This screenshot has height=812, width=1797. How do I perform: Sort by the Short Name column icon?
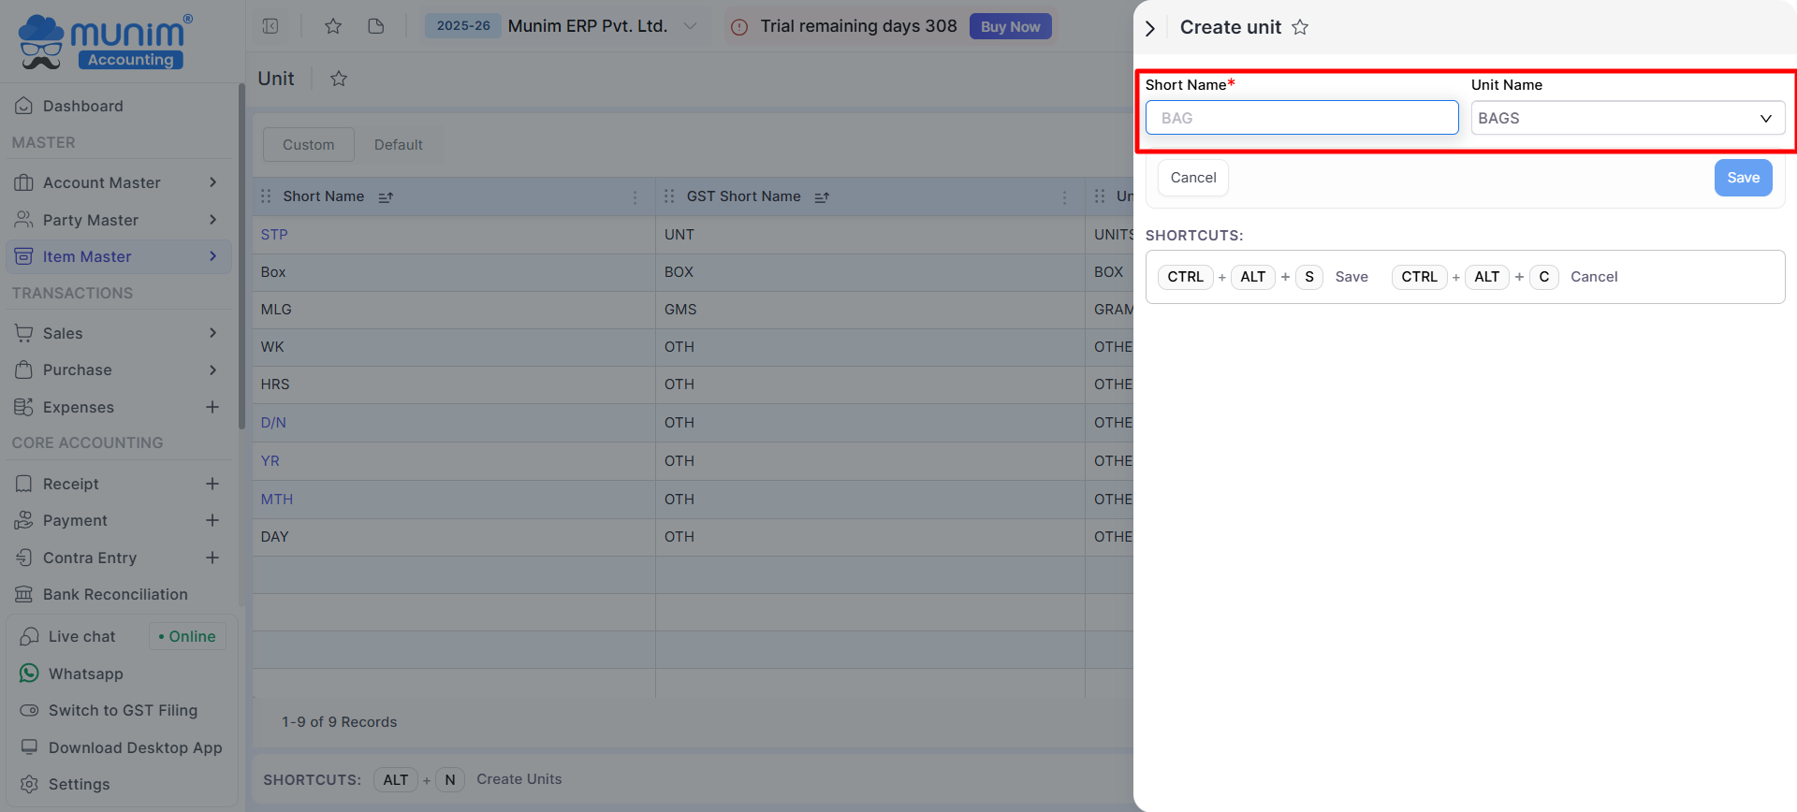tap(386, 197)
